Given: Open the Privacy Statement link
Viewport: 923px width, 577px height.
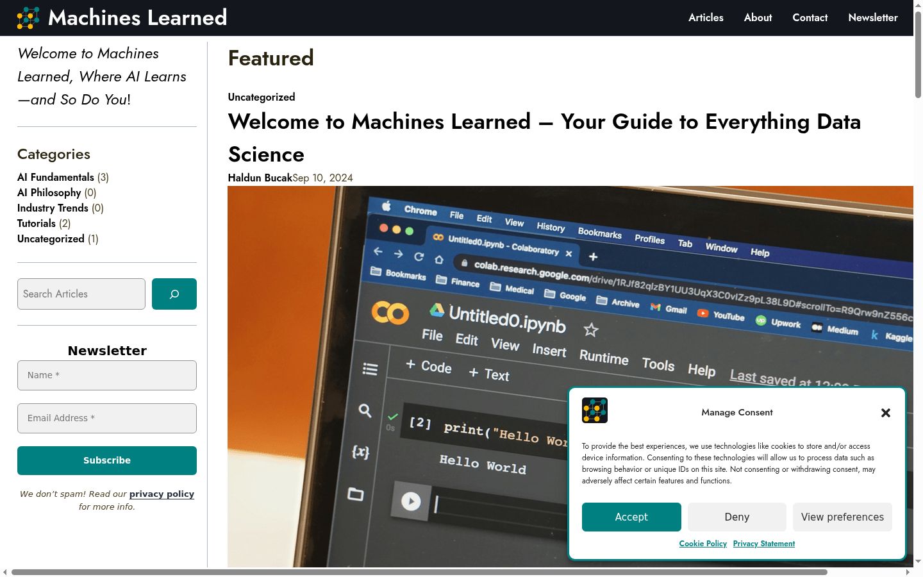Looking at the screenshot, I should 764,544.
